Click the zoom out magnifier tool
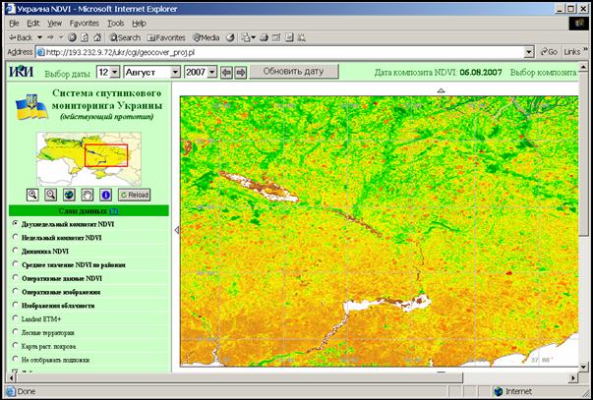Screen dimensions: 593x400 pos(50,195)
